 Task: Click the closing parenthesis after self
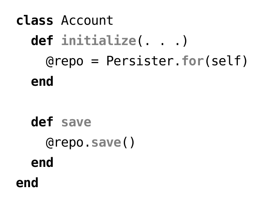pos(245,61)
